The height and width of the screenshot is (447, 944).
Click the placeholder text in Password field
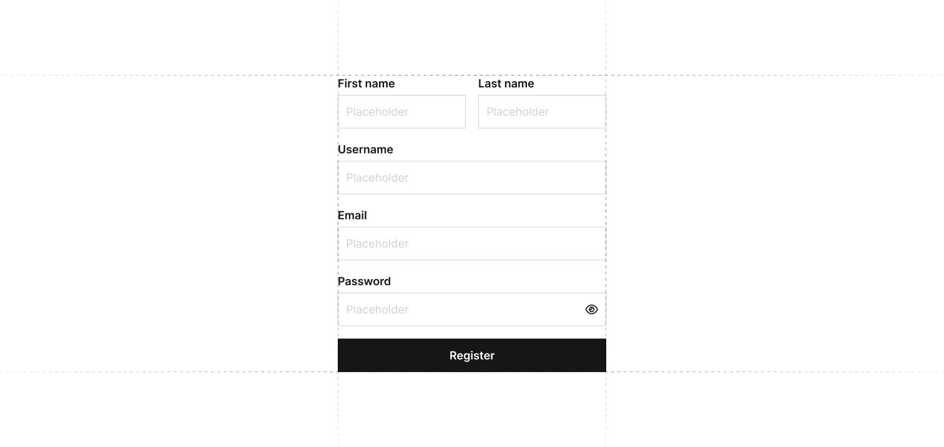[377, 310]
